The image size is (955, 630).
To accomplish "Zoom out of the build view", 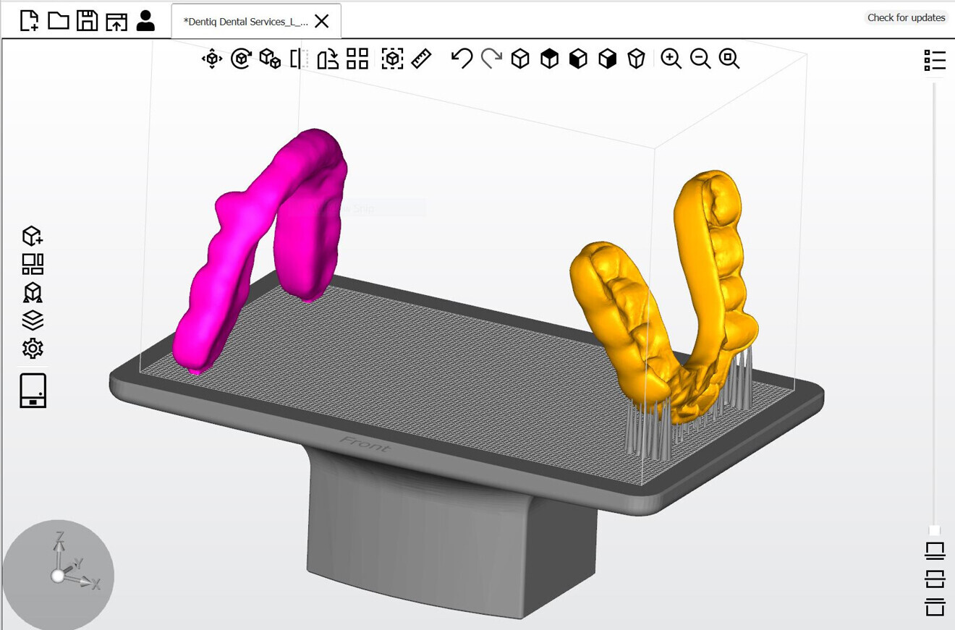I will pyautogui.click(x=700, y=59).
